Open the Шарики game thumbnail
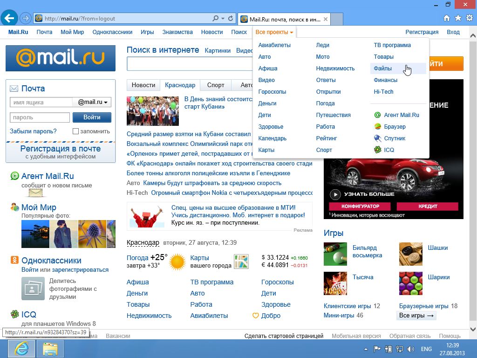 411,283
